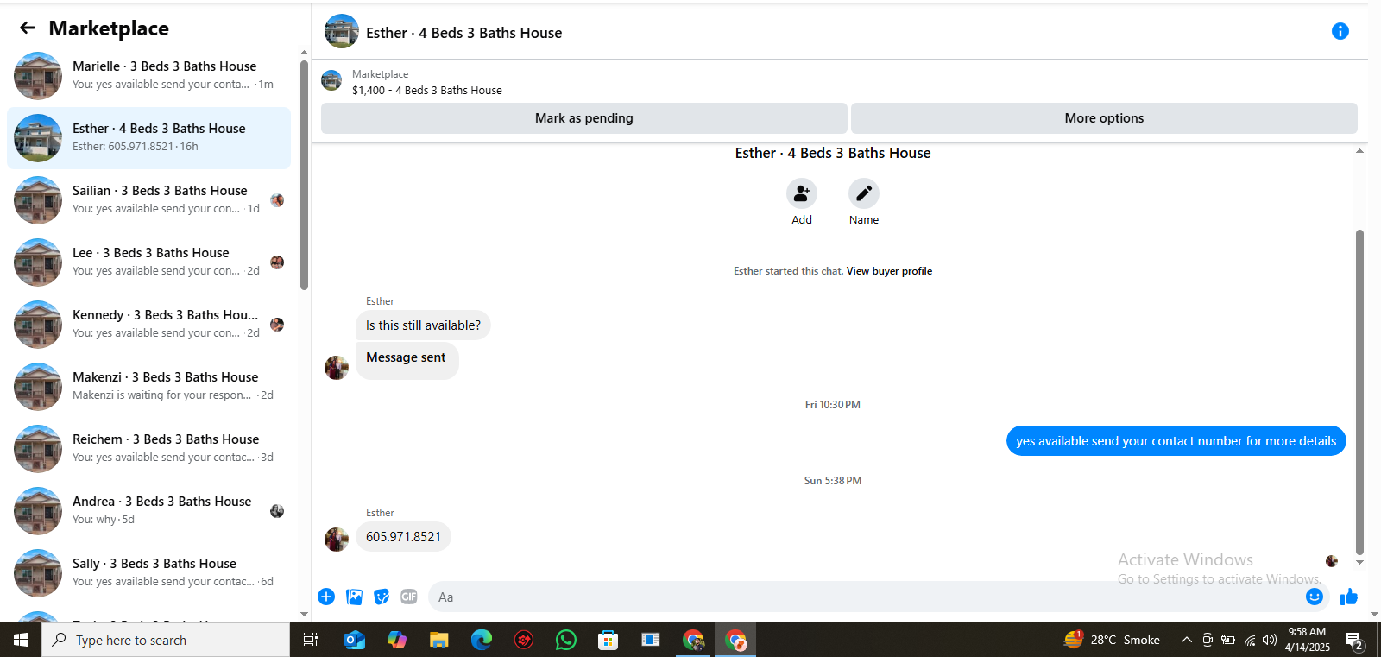Open Andrea's conversation in the list
The width and height of the screenshot is (1381, 657).
[x=148, y=511]
